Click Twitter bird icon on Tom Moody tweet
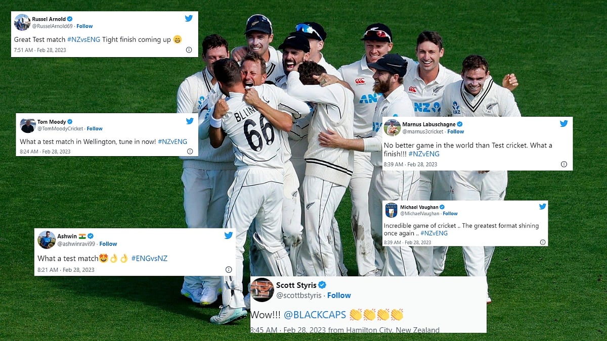This screenshot has height=341, width=607. 190,121
